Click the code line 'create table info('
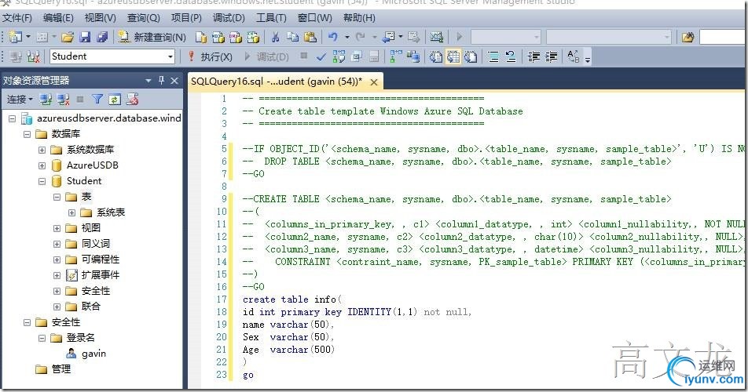748x392 pixels. coord(292,299)
